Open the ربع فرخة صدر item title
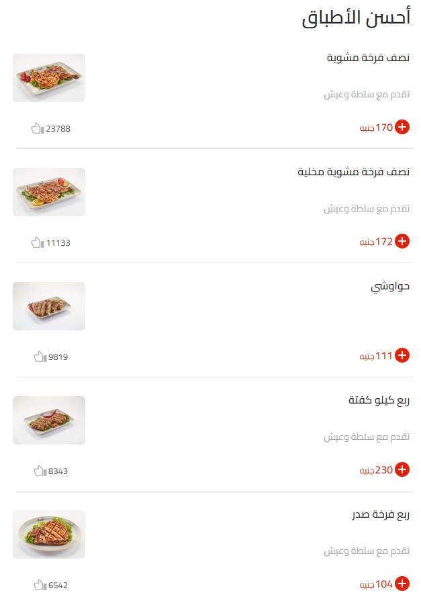Image resolution: width=421 pixels, height=605 pixels. pos(381,515)
